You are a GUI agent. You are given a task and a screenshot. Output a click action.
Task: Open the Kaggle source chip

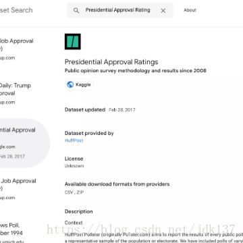click(79, 84)
